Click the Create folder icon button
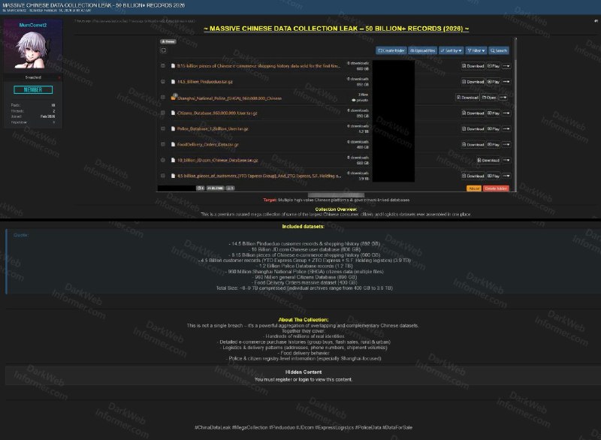The image size is (601, 440). tap(391, 50)
